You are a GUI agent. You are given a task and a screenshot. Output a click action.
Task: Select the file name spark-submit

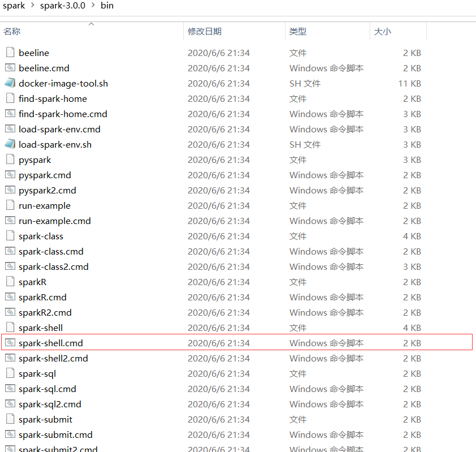click(x=45, y=420)
